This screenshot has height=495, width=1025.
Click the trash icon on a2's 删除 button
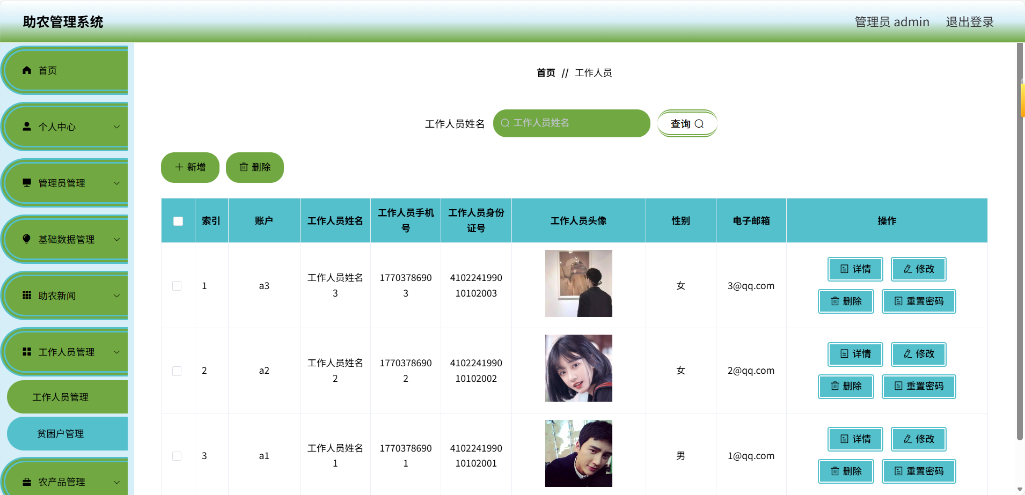pos(835,386)
